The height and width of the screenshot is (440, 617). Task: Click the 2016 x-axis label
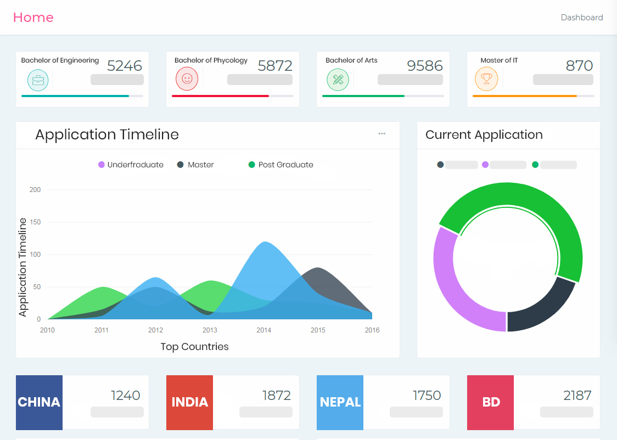pos(372,330)
